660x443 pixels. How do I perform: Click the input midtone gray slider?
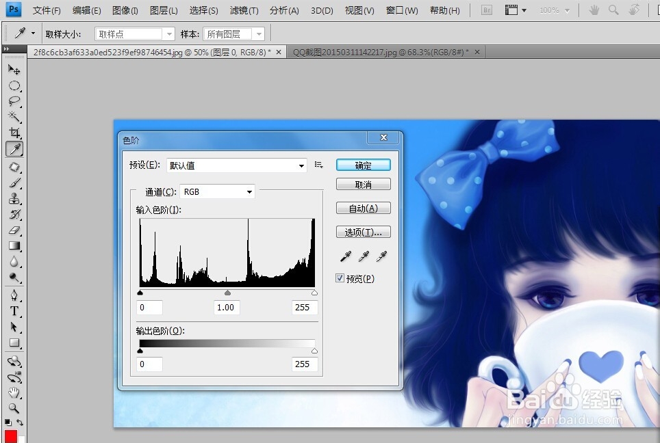(227, 293)
